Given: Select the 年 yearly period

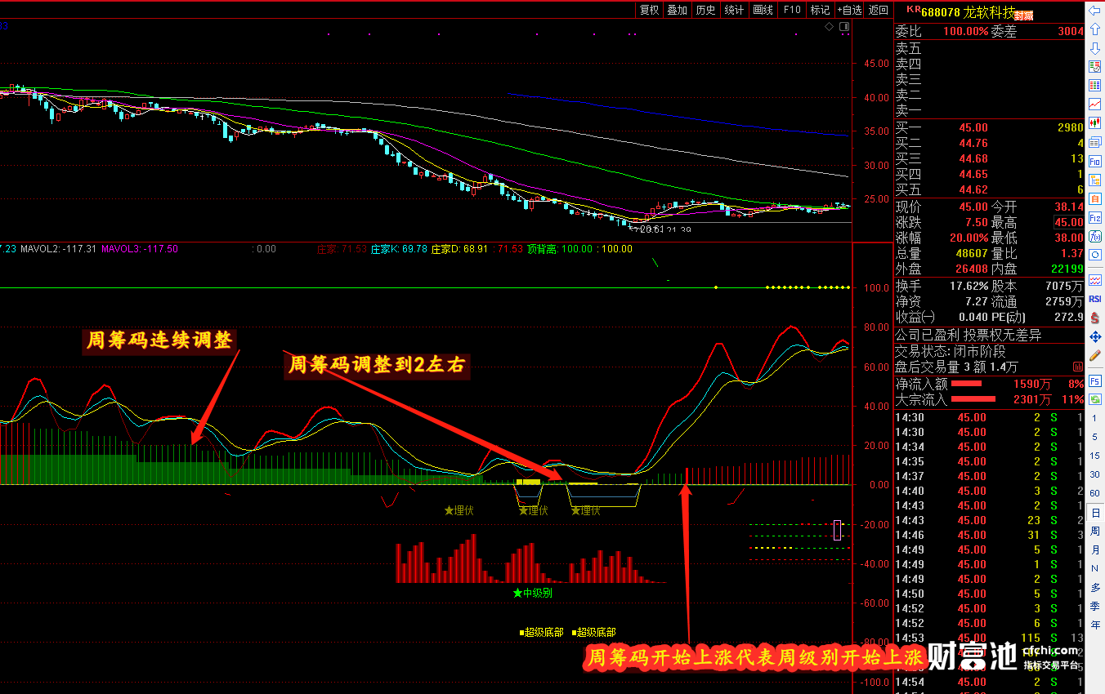Looking at the screenshot, I should click(1095, 625).
